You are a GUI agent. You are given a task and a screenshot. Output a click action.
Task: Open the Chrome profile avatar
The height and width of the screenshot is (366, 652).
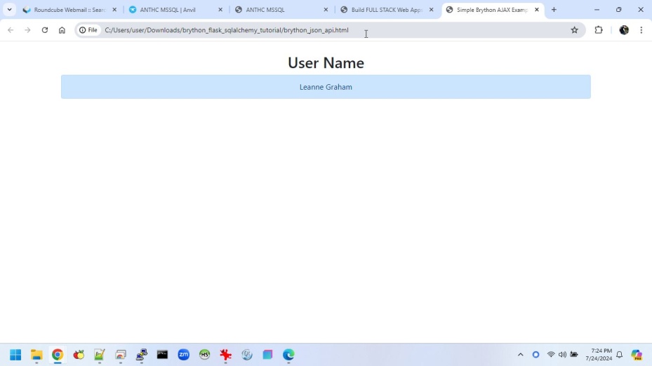click(624, 30)
